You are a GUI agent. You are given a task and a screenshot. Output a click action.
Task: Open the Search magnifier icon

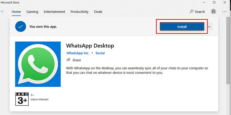coord(191,12)
